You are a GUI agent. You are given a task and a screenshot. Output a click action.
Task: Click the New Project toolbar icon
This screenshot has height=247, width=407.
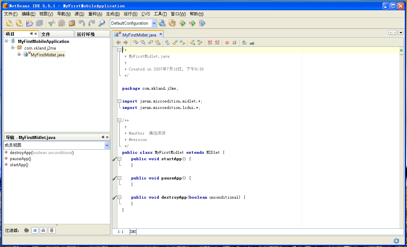tap(19, 23)
